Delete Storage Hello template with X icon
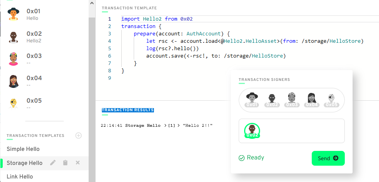The image size is (379, 182). click(77, 163)
